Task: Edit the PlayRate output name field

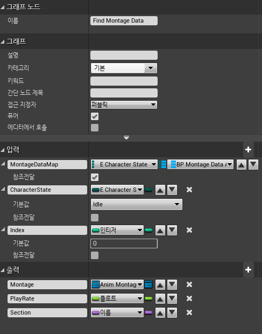Action: (x=47, y=298)
